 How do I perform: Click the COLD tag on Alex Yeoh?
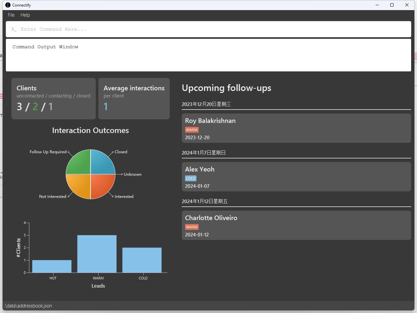tap(191, 178)
